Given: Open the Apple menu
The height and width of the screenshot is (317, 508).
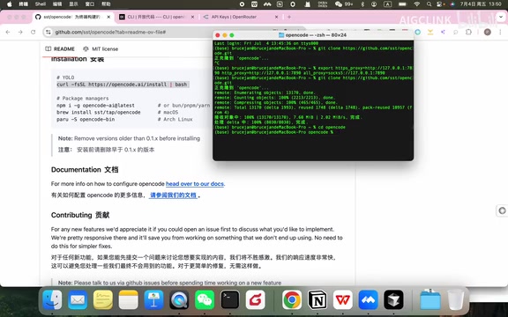Looking at the screenshot, I should (10, 4).
